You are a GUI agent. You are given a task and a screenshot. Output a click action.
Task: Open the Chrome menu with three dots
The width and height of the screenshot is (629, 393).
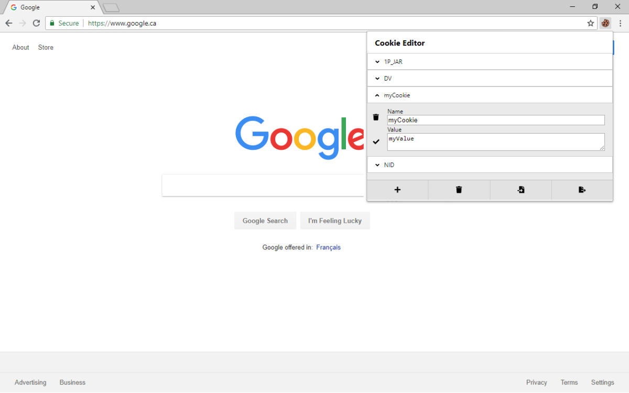[x=620, y=23]
